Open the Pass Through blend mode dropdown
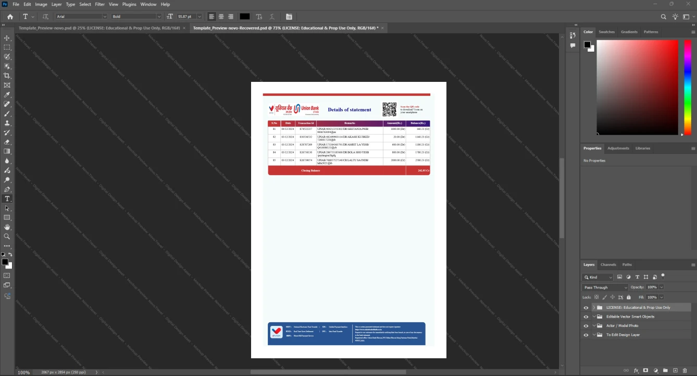The height and width of the screenshot is (376, 697). pyautogui.click(x=605, y=287)
